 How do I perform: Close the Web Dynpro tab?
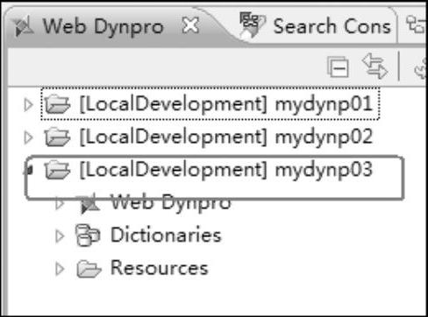pyautogui.click(x=190, y=25)
